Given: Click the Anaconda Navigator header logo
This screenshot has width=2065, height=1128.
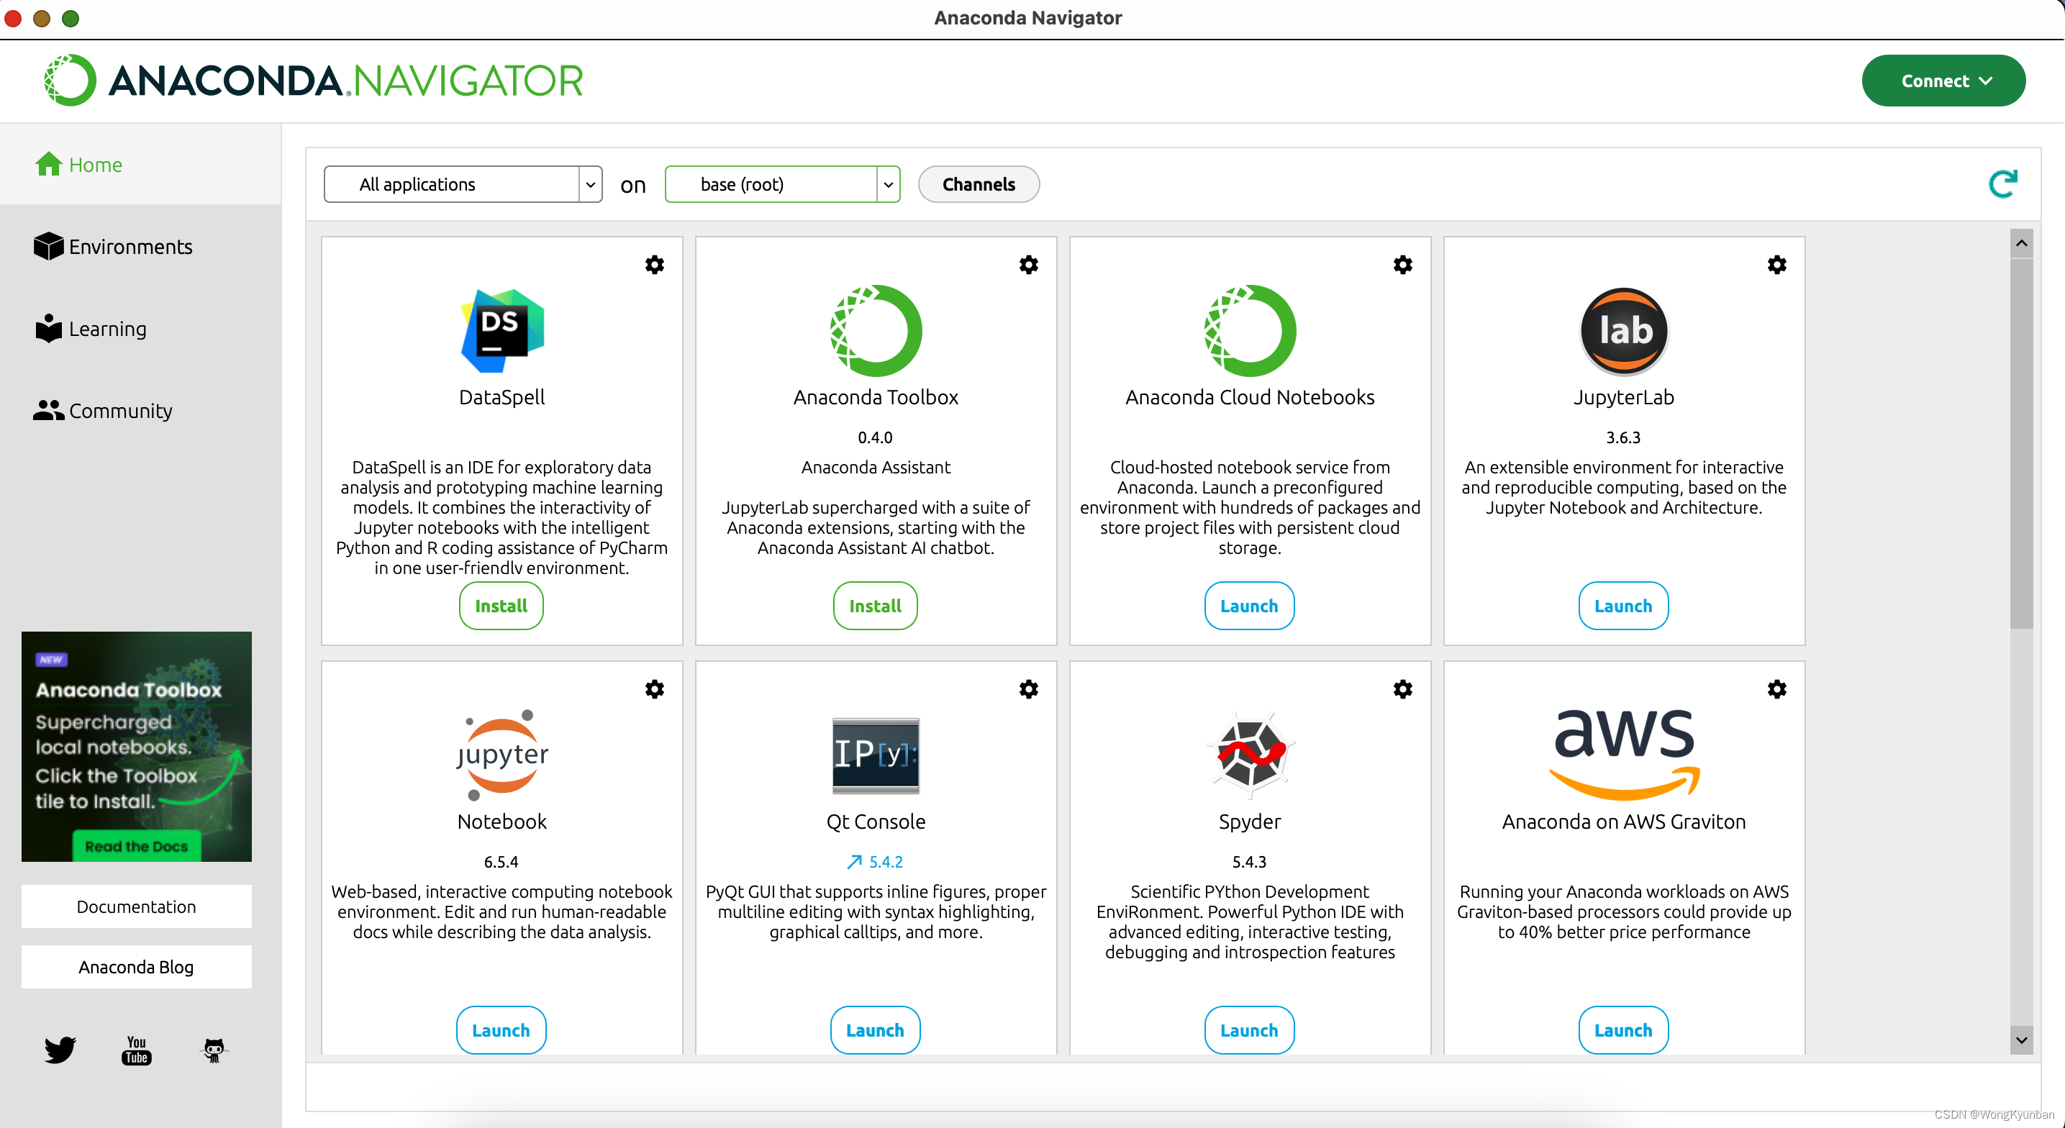Looking at the screenshot, I should click(x=314, y=80).
